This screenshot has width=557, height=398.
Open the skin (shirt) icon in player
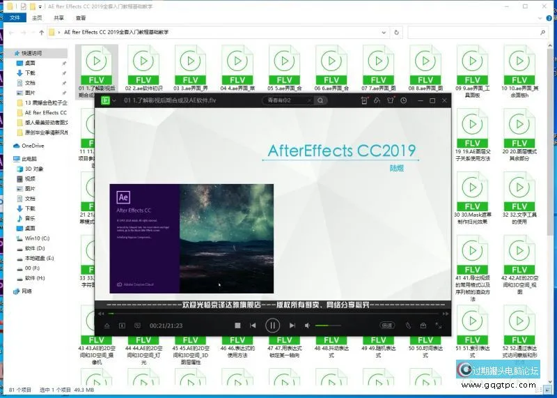coord(390,101)
